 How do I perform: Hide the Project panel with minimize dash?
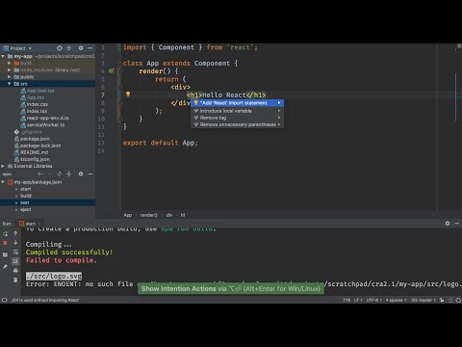click(90, 48)
